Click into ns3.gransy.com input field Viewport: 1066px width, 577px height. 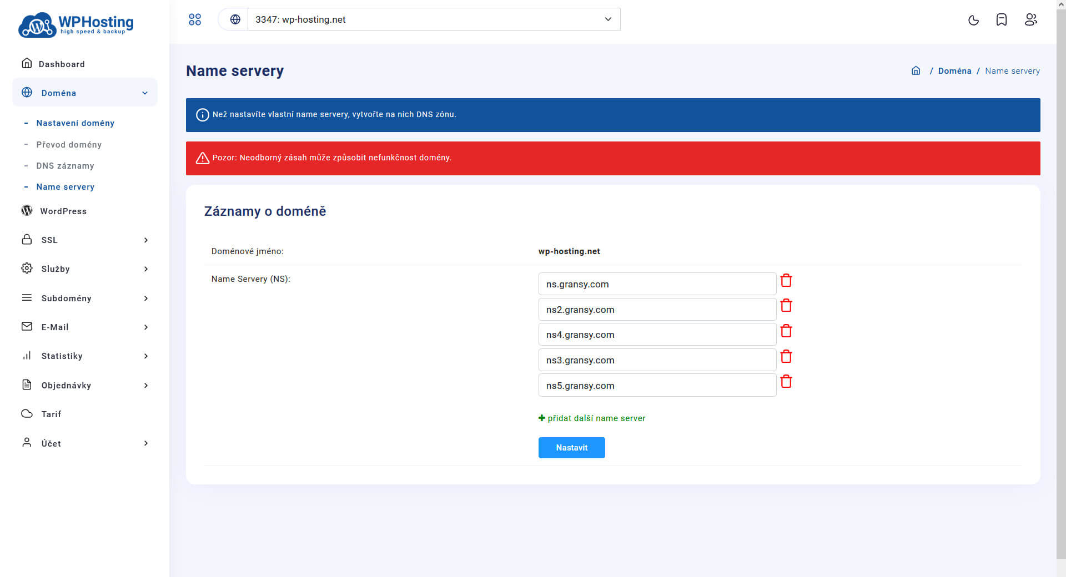click(657, 360)
